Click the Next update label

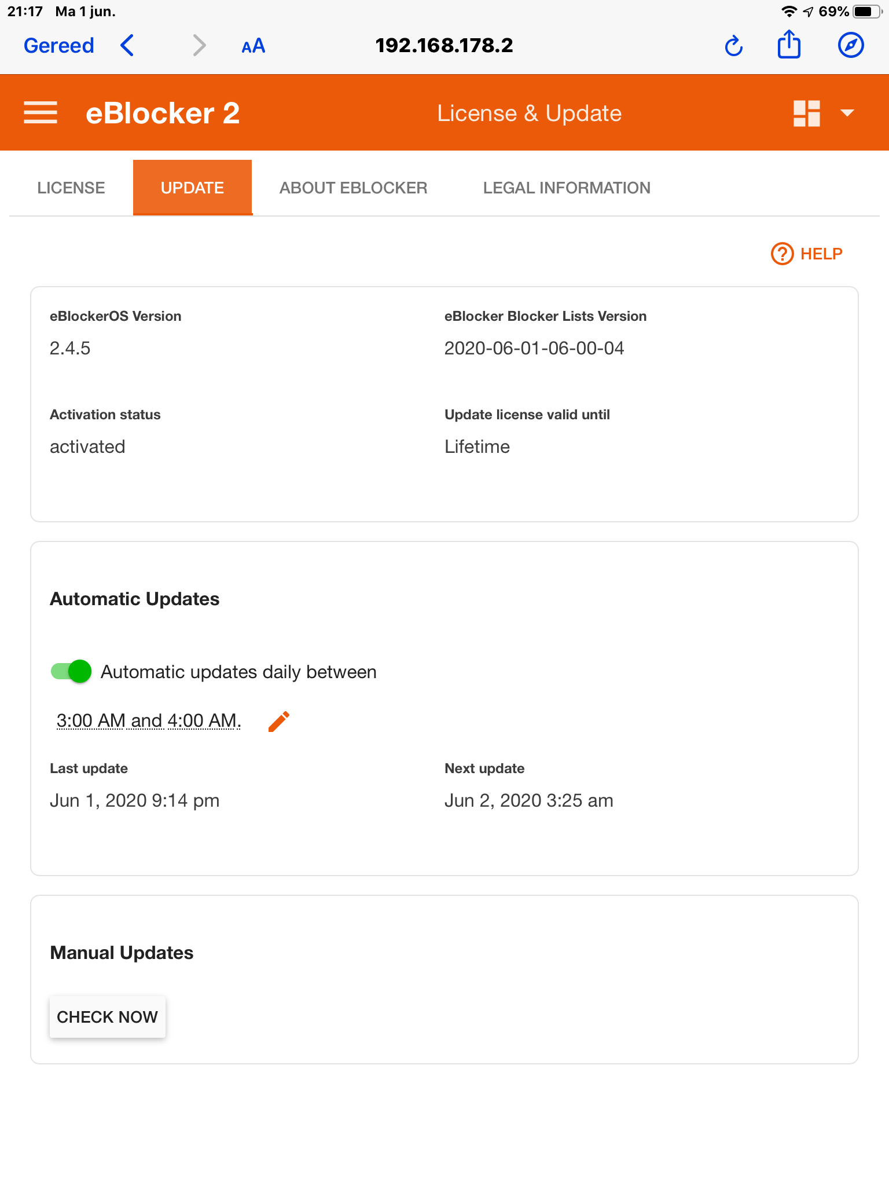pos(484,768)
